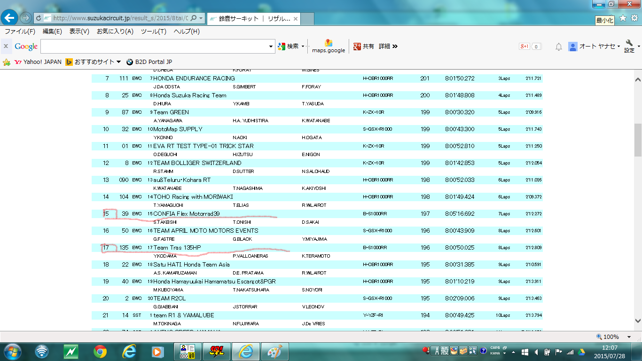Click team R1 & YAMALUBE row text
642x361 pixels.
pos(184,315)
